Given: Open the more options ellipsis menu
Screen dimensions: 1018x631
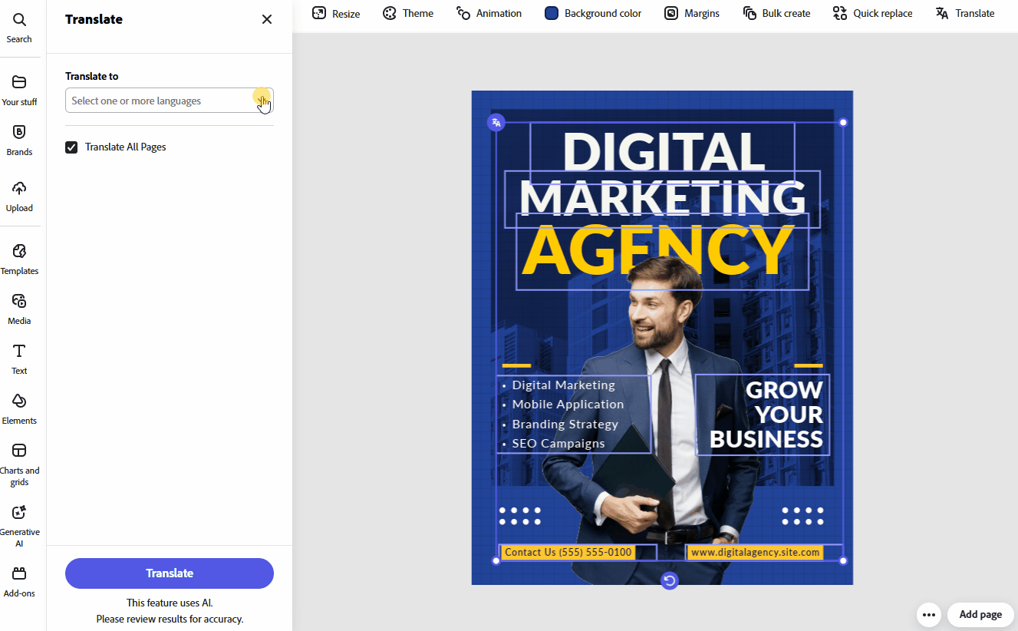Looking at the screenshot, I should click(x=928, y=615).
